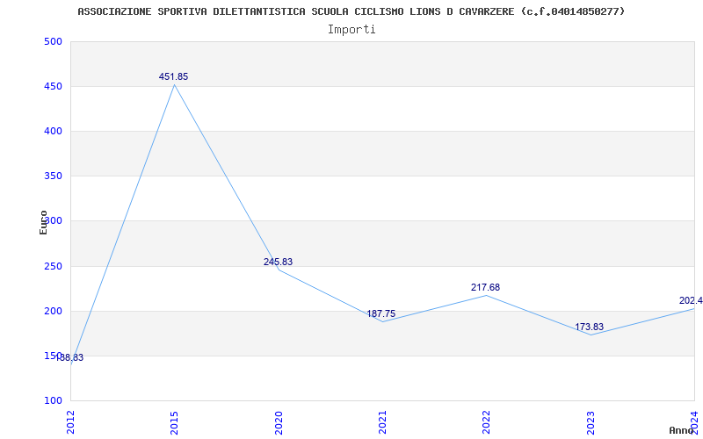
Task: Click the 2021 x-axis year label
Action: pos(382,422)
